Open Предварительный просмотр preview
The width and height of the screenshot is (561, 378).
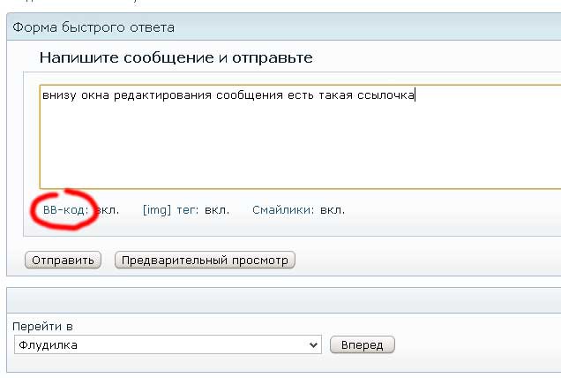(205, 261)
